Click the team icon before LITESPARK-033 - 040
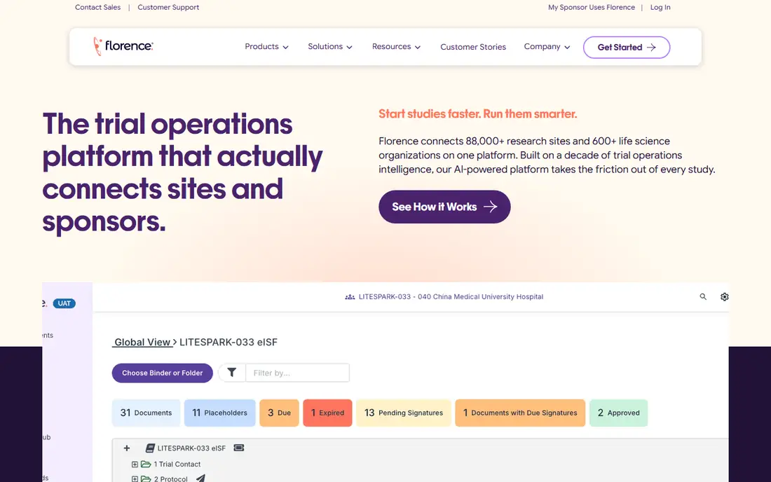Image resolution: width=771 pixels, height=482 pixels. pyautogui.click(x=350, y=297)
